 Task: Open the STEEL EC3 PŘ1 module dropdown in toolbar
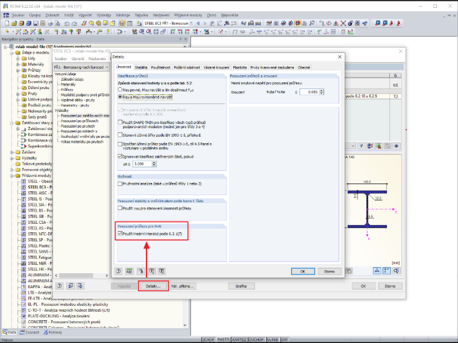pyautogui.click(x=191, y=23)
